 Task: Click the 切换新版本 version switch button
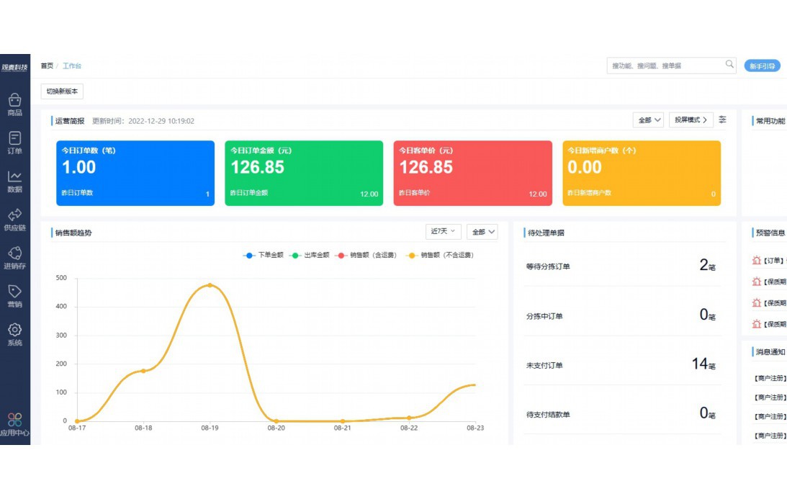coord(63,91)
